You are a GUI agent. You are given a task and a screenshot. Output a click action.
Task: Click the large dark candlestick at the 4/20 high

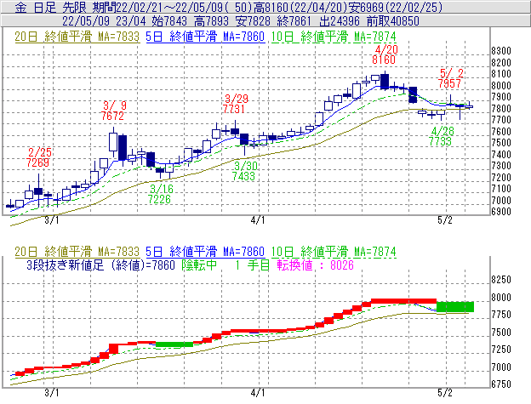coord(385,81)
